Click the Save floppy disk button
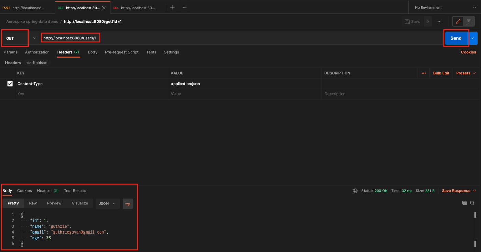Viewport: 481px width, 252px height. (413, 21)
